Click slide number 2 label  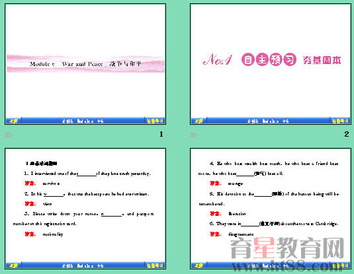coord(347,134)
